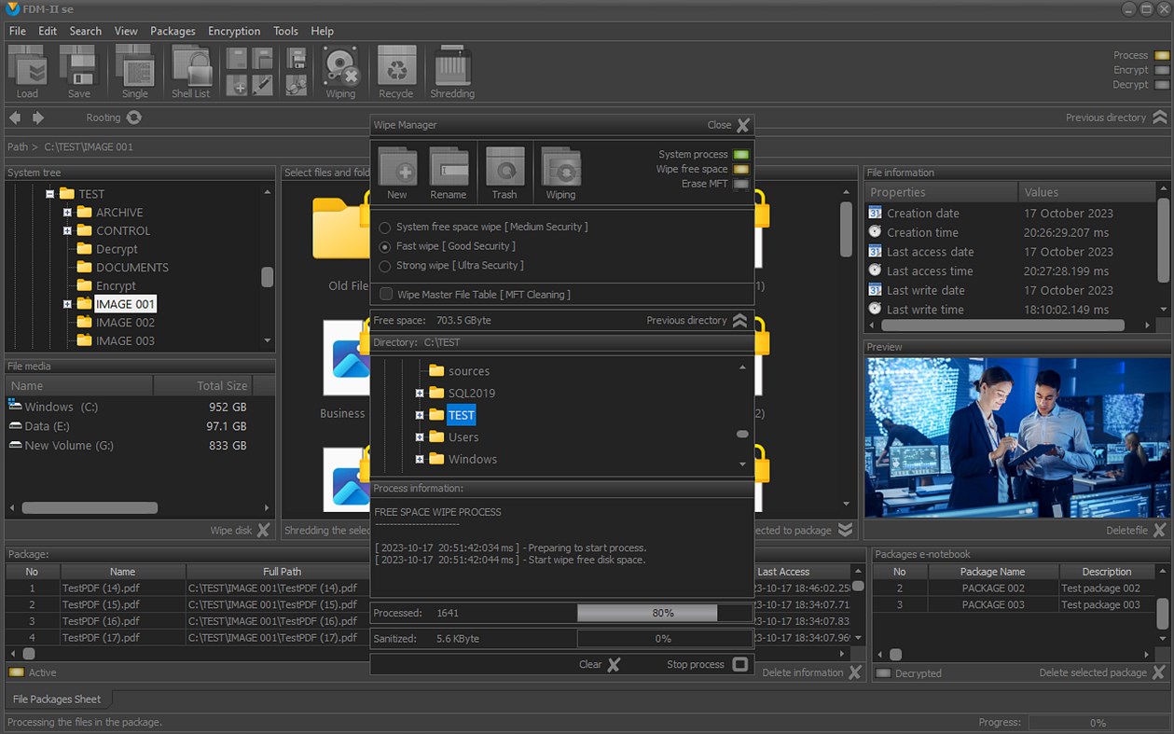Expand the Users folder in Wipe Manager
This screenshot has height=734, width=1174.
click(421, 436)
